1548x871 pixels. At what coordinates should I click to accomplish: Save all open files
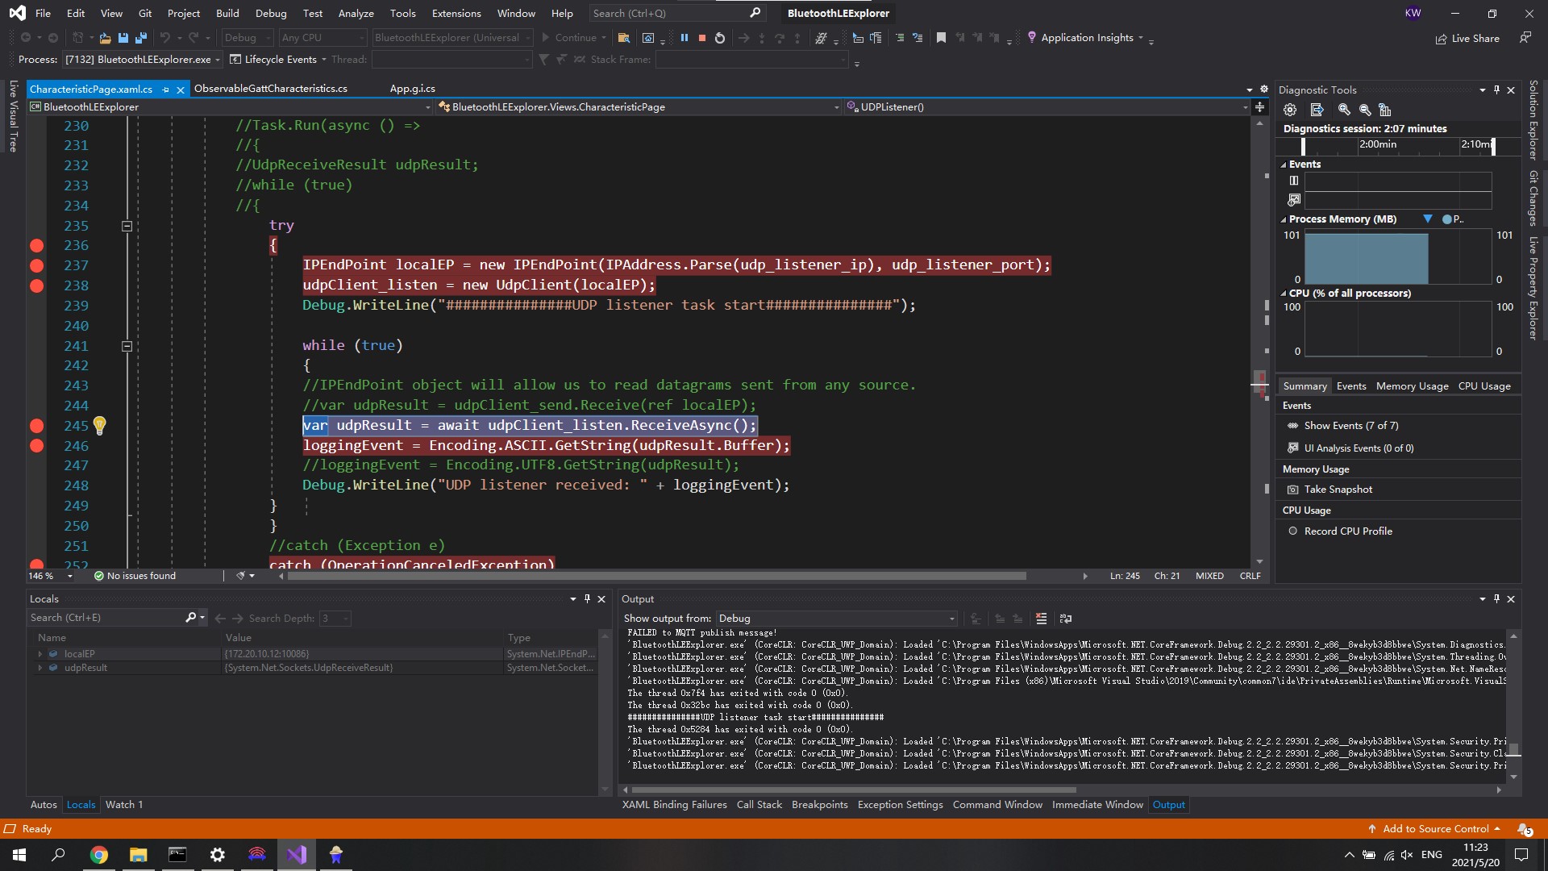click(141, 38)
